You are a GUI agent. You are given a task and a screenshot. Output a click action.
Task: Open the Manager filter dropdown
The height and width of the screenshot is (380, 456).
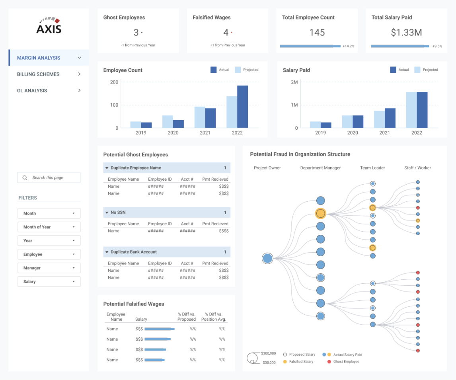click(49, 268)
